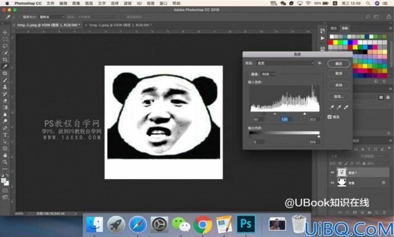Select the Zoom tool

coord(5,162)
